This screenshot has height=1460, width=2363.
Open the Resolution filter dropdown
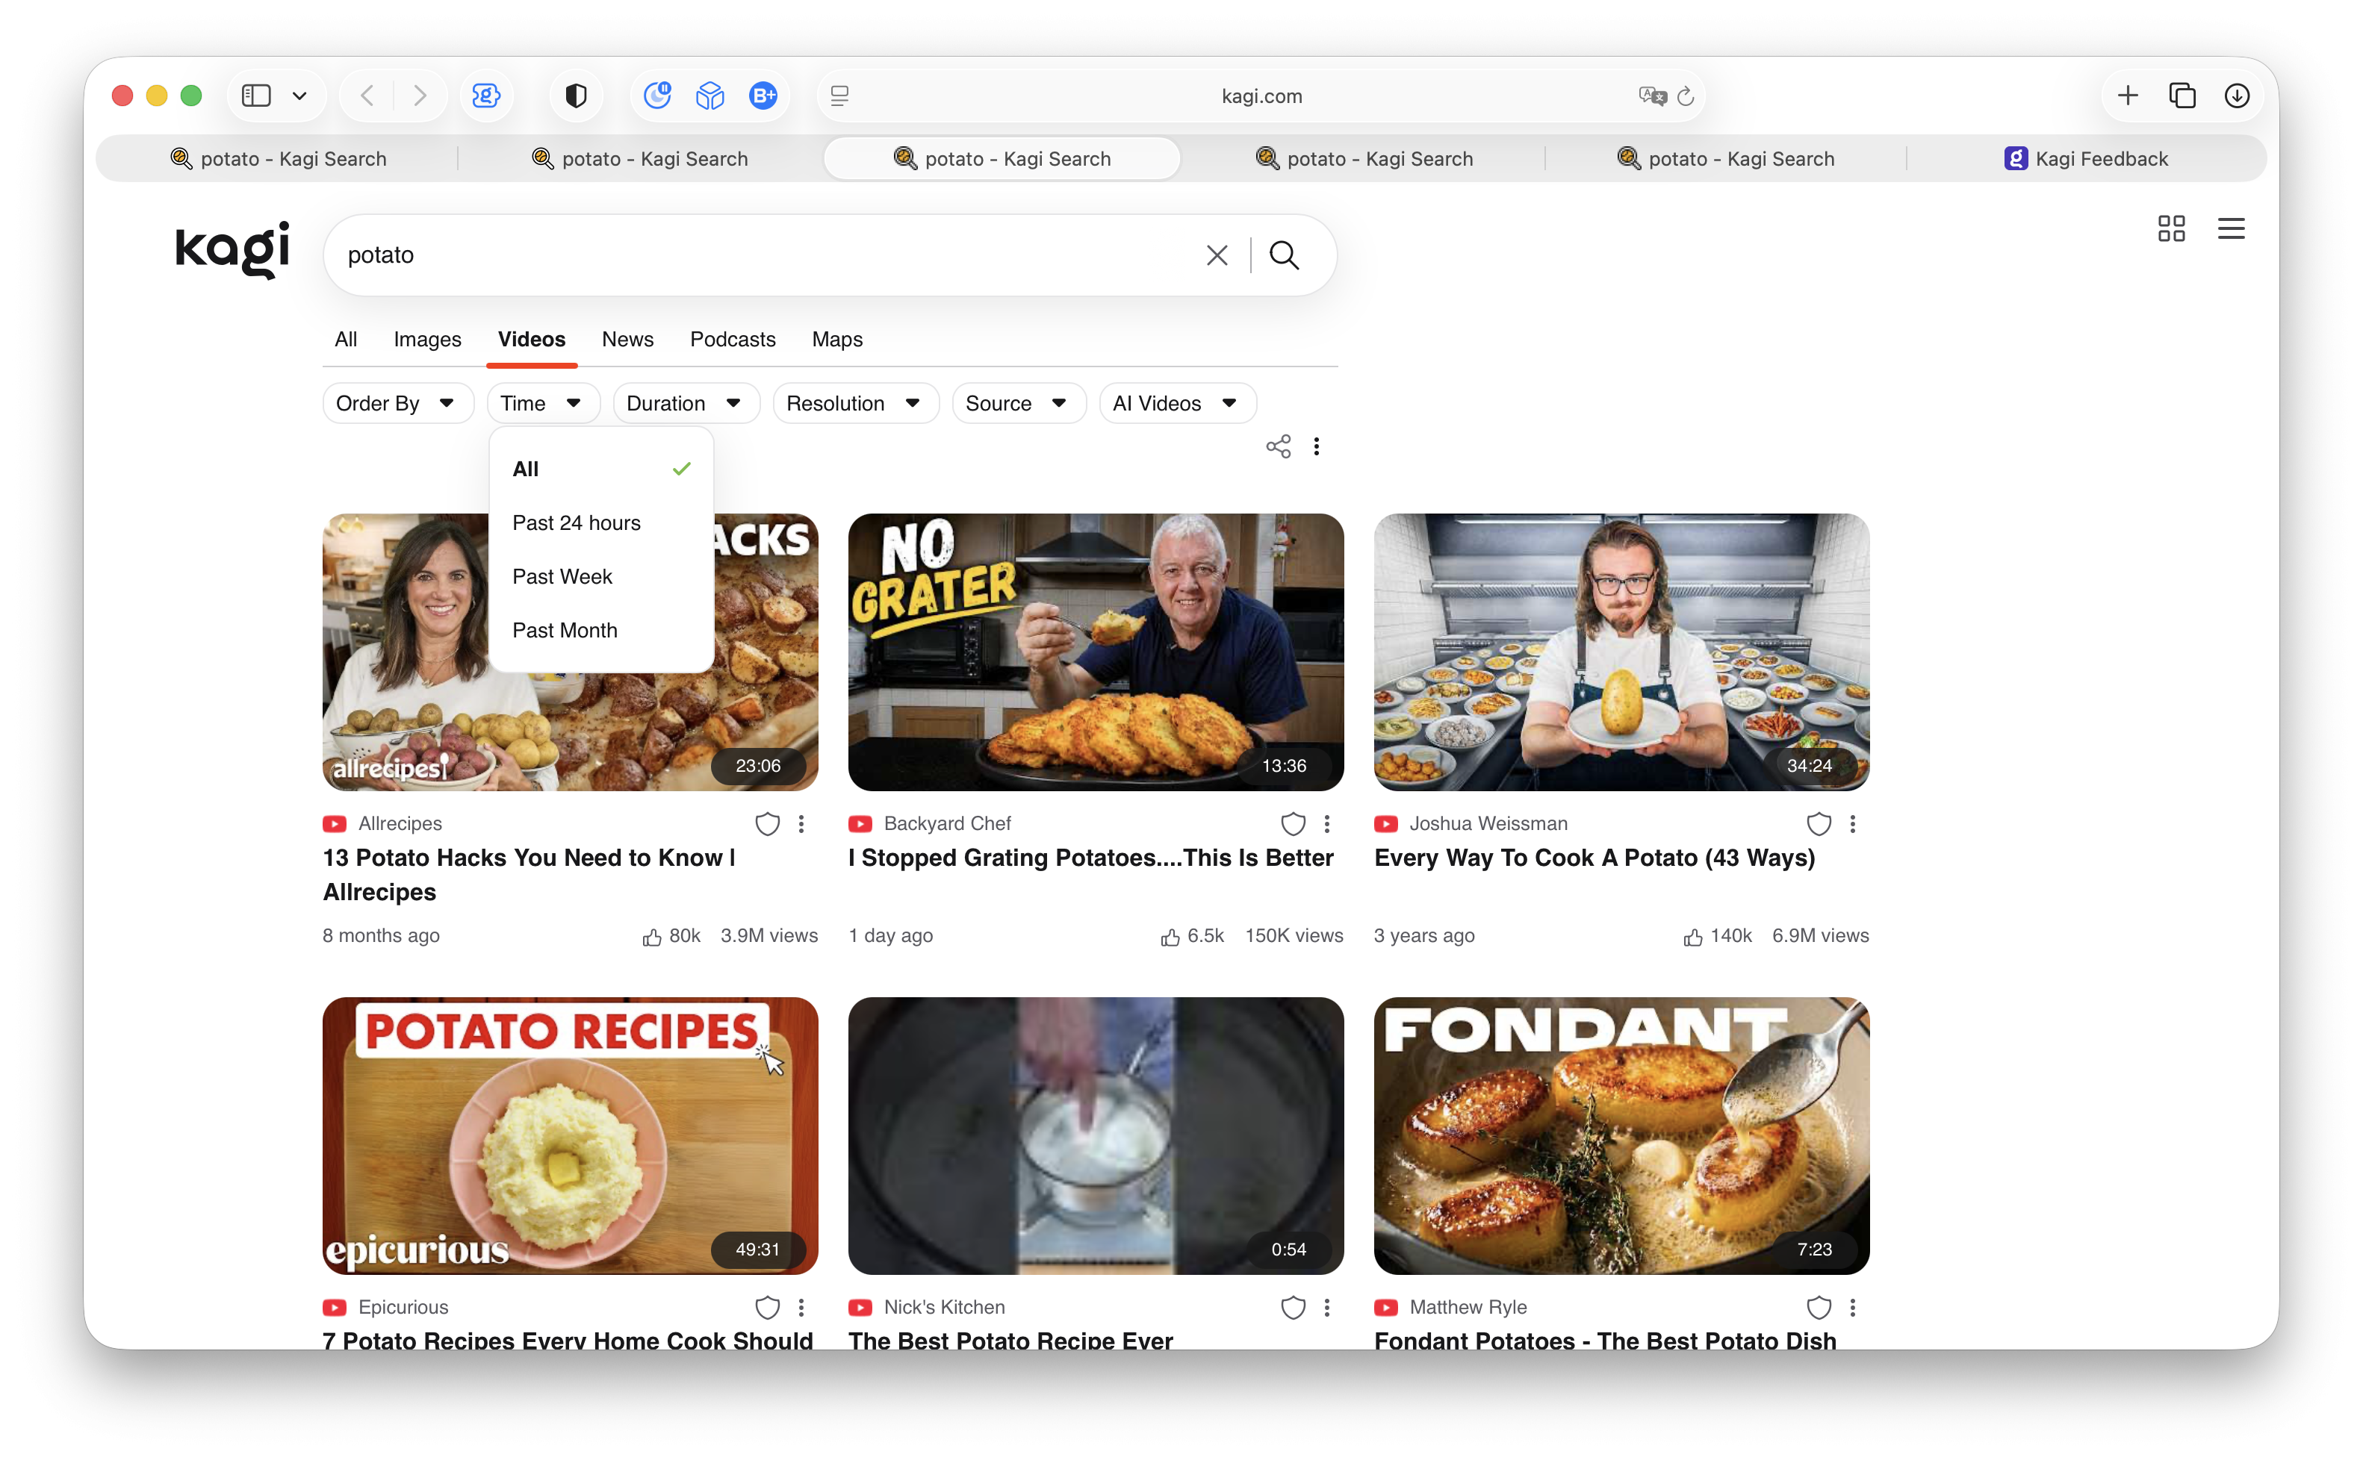coord(856,402)
